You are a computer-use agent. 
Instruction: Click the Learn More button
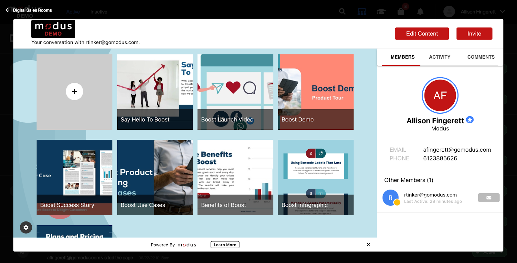pos(225,245)
